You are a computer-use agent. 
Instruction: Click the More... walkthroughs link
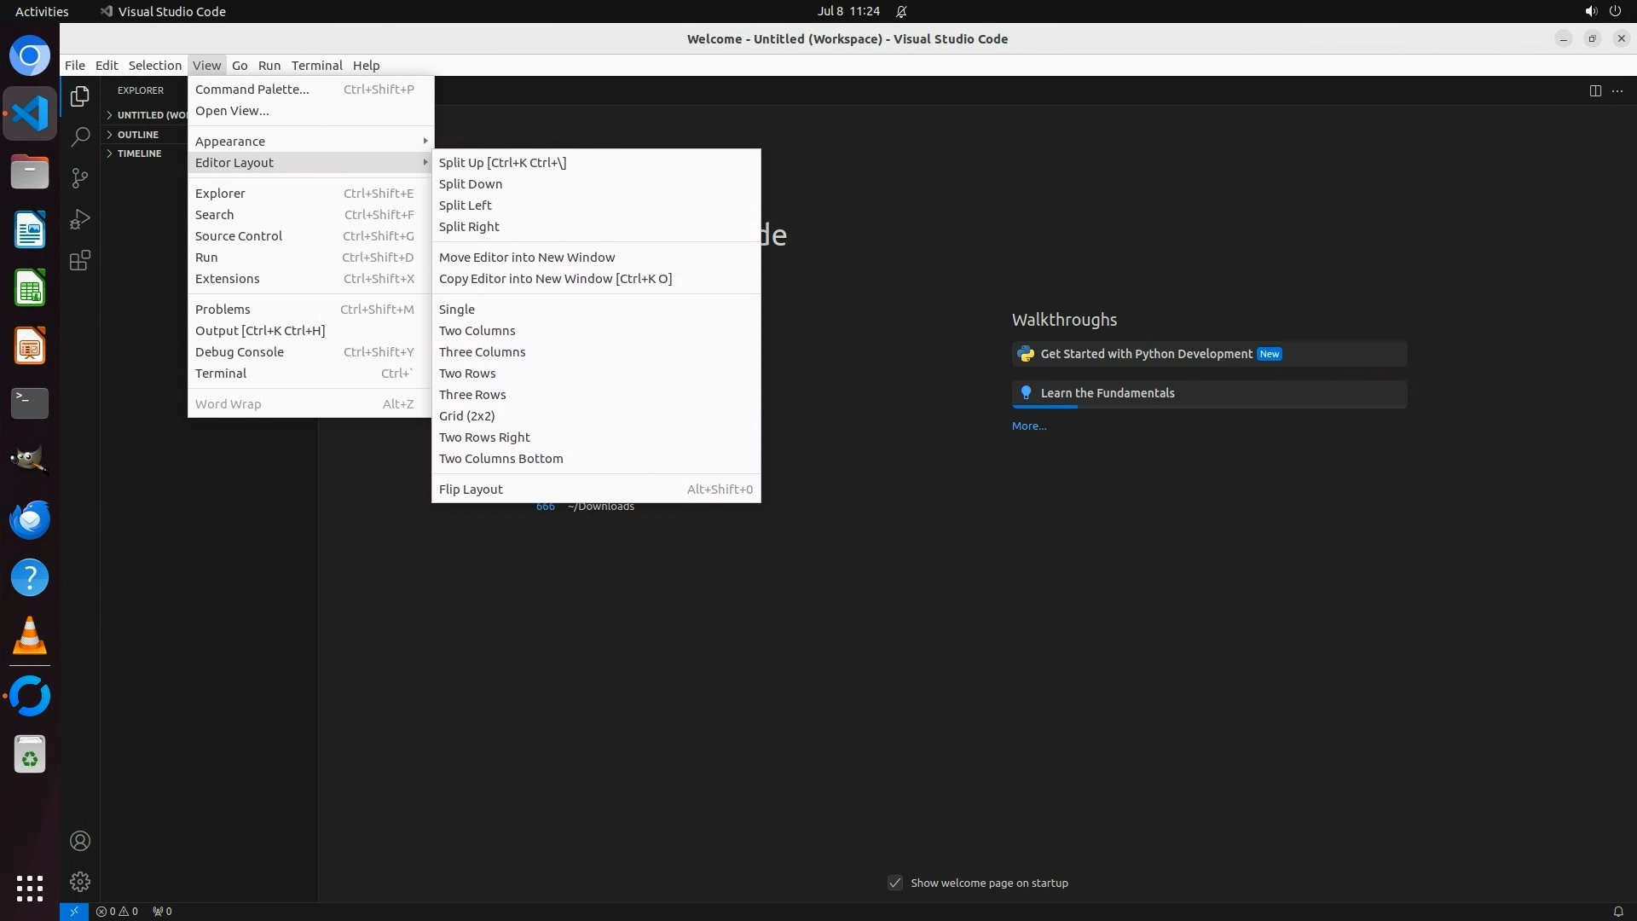point(1029,426)
